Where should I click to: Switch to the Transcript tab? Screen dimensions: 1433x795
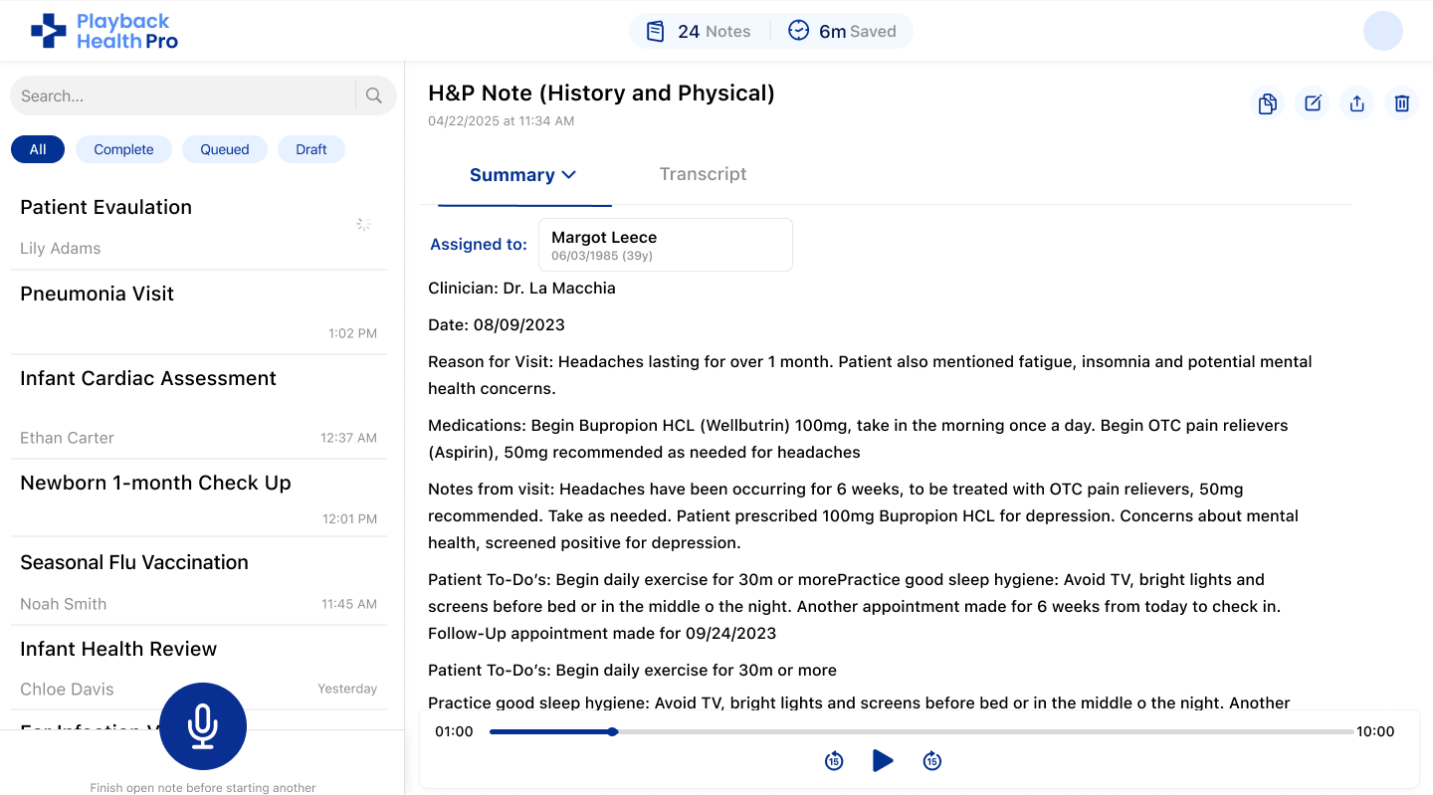[x=703, y=174]
